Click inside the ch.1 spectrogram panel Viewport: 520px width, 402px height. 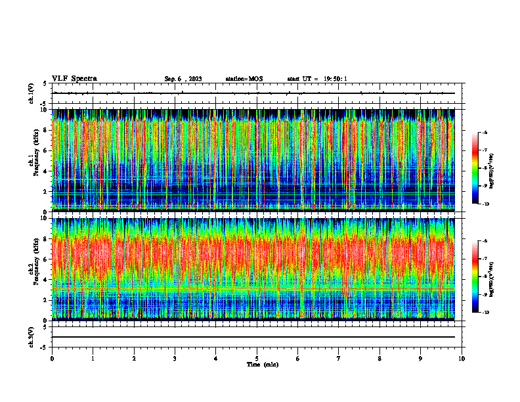tap(253, 160)
